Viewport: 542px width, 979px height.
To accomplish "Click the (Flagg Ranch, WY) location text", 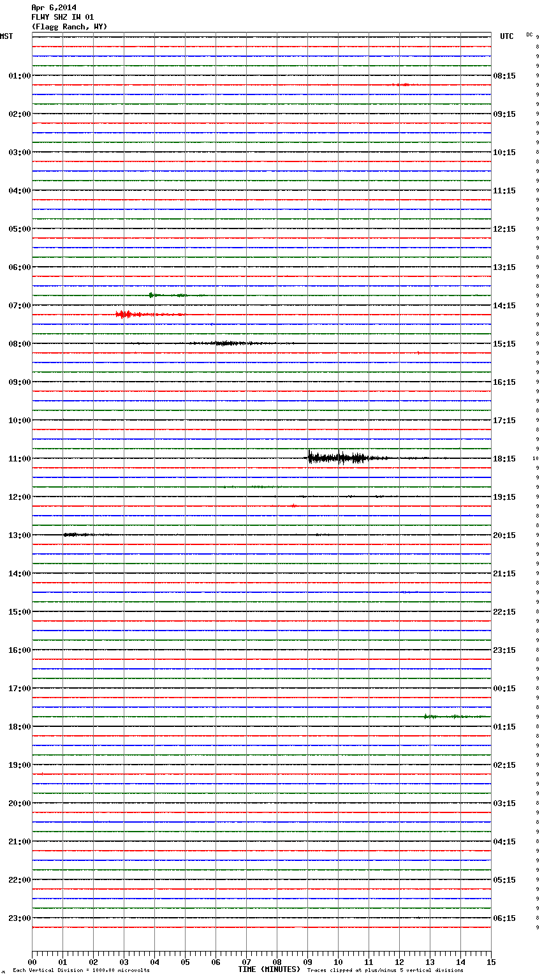I will 70,27.
